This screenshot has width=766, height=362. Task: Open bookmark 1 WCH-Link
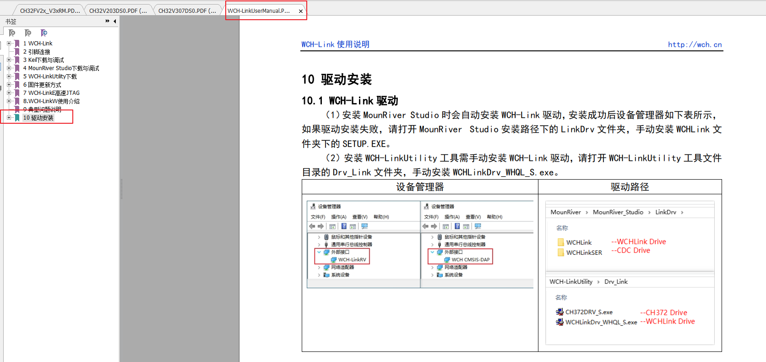[38, 44]
